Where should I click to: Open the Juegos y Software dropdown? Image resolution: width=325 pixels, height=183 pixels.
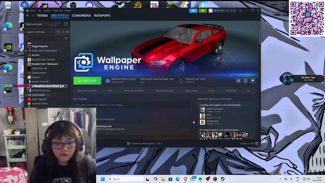coord(39,32)
